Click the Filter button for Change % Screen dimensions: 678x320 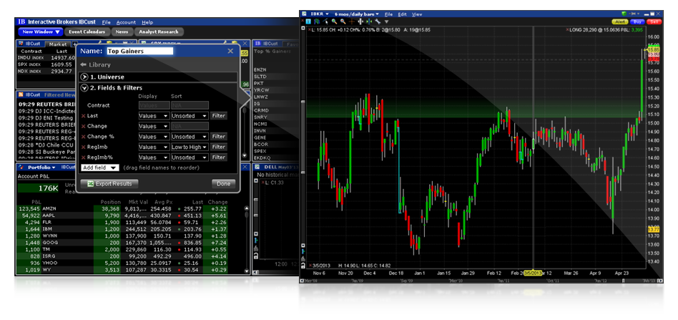tap(218, 136)
